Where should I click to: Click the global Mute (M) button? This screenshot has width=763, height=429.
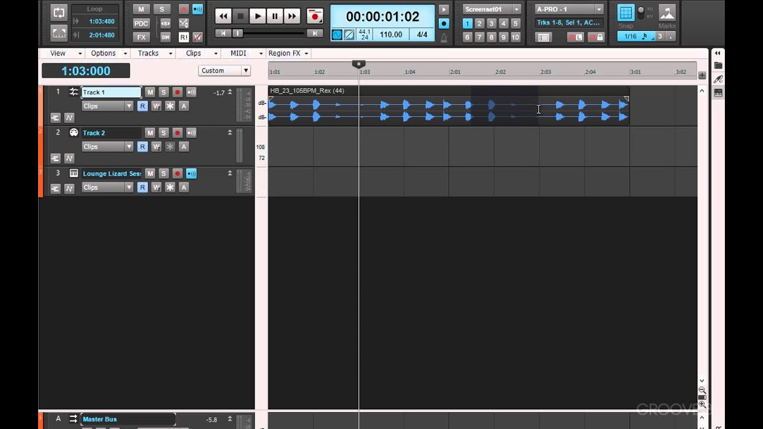click(x=141, y=9)
